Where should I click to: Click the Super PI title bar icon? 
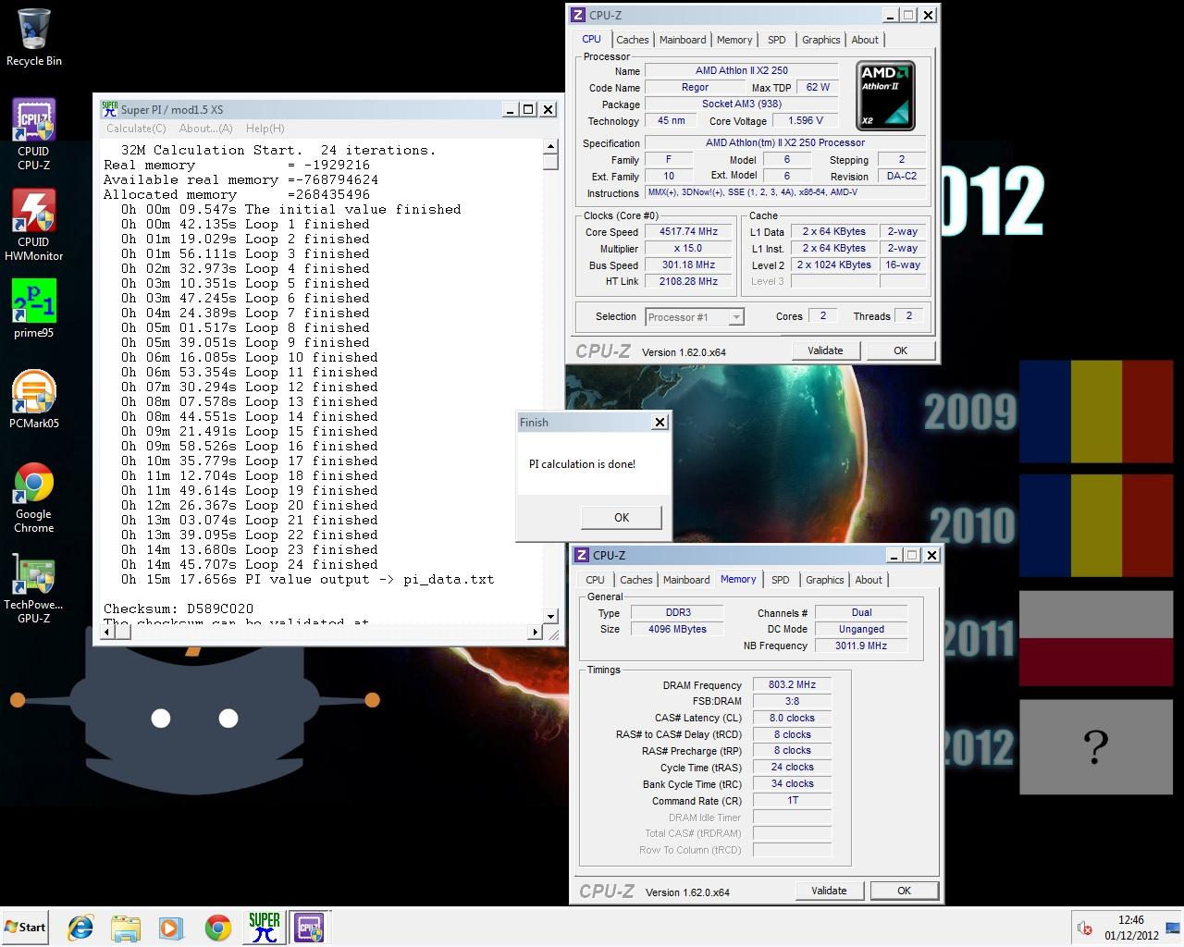click(109, 109)
